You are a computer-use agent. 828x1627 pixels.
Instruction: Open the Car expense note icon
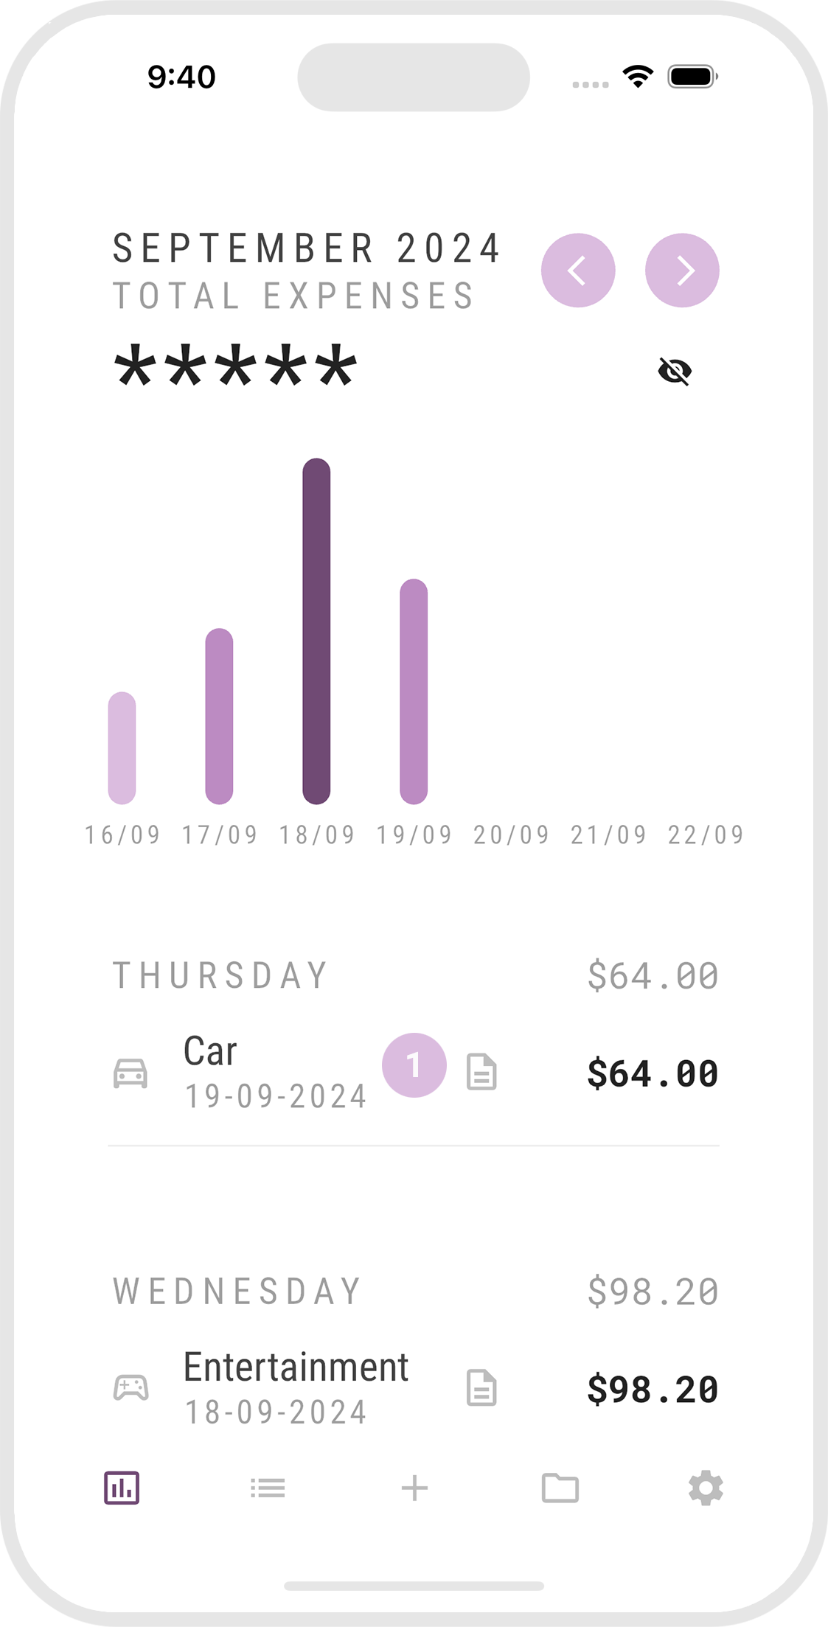pyautogui.click(x=481, y=1072)
